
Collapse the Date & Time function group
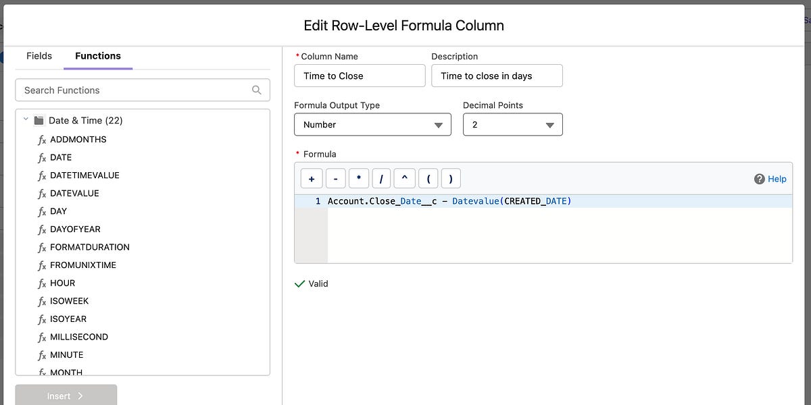tap(26, 119)
